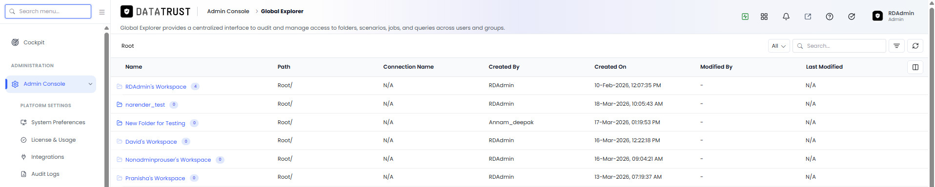Refresh the Global Explorer table

tap(915, 46)
